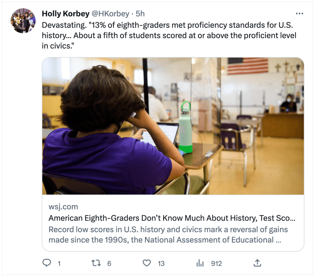Click the tweet text starting with "Devastating"

coord(169,36)
